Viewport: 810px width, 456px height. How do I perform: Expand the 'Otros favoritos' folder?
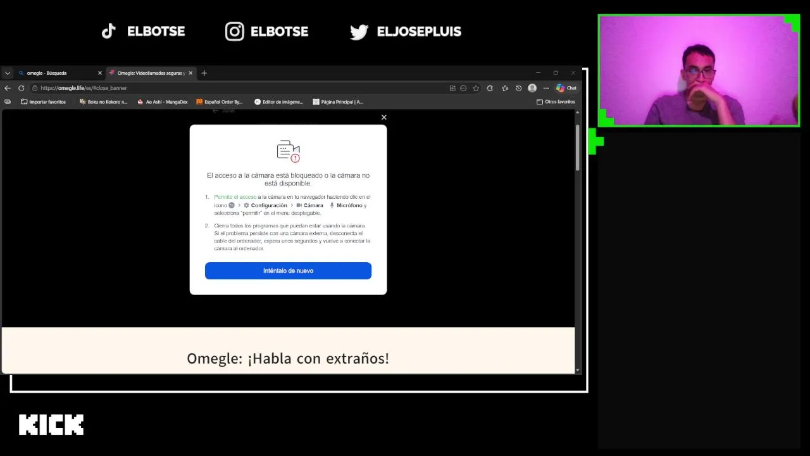coord(556,101)
